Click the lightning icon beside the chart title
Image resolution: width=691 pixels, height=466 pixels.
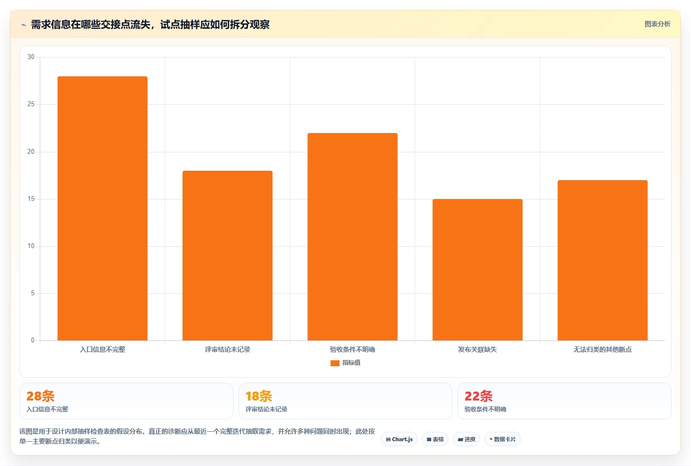click(23, 25)
